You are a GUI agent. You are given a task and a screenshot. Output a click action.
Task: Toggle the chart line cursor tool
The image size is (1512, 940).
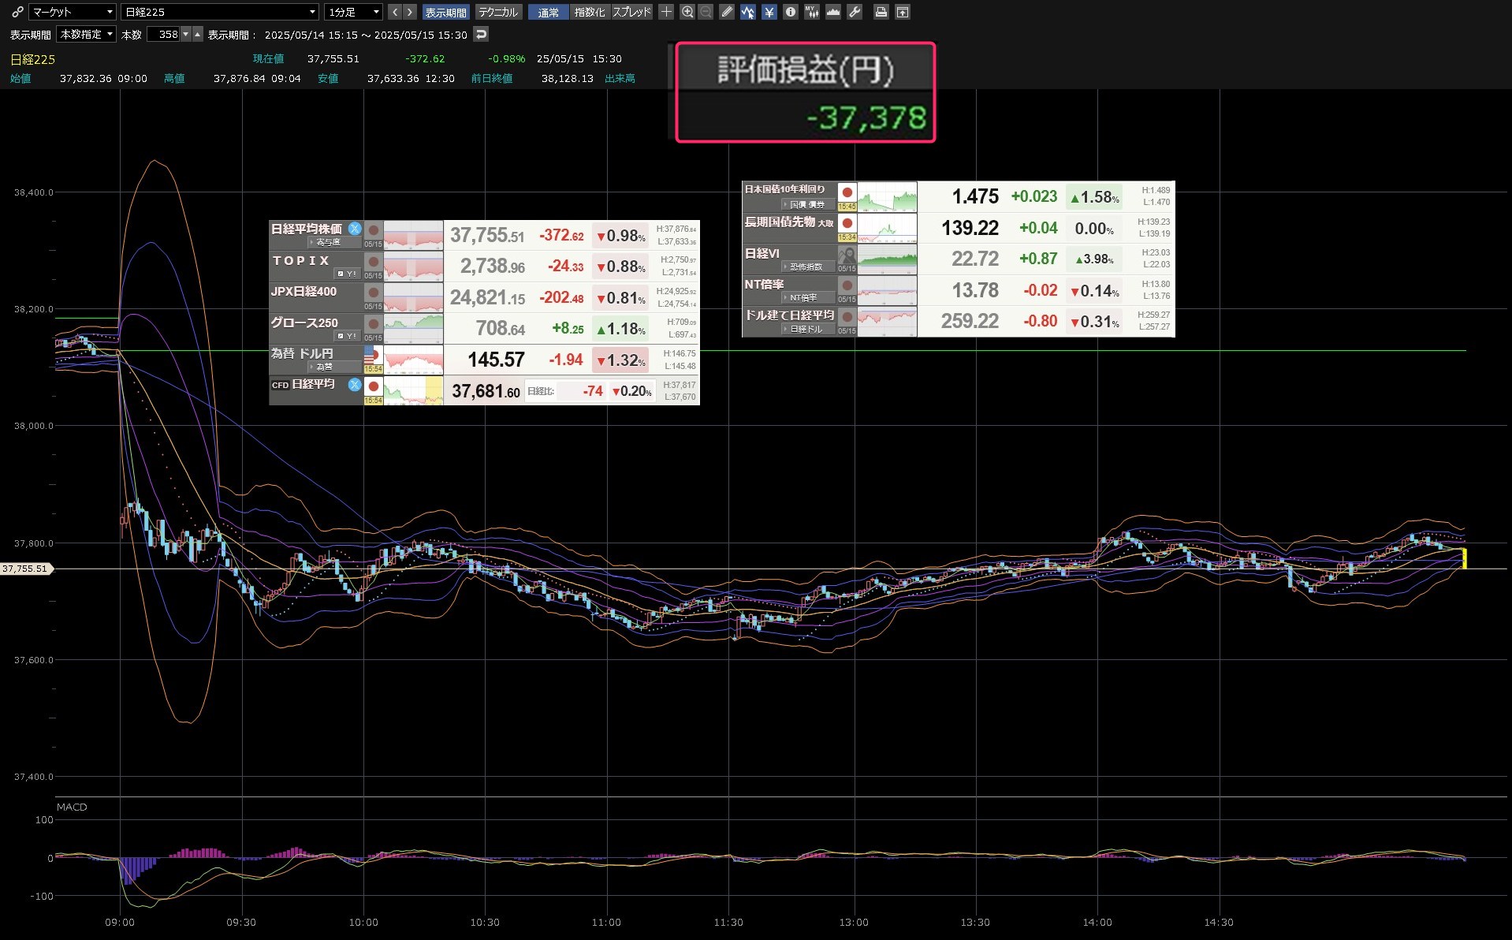coord(747,12)
